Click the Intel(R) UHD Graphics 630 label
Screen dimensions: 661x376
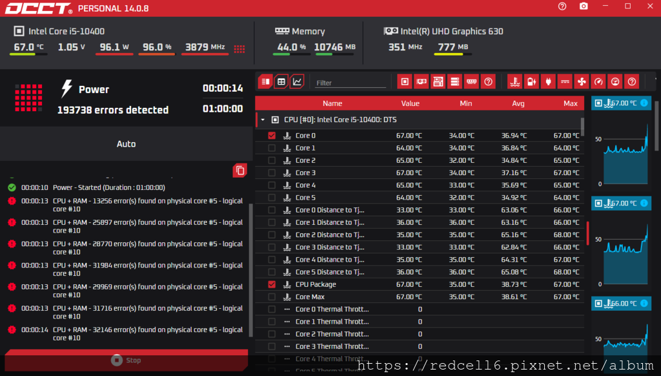[x=451, y=31]
